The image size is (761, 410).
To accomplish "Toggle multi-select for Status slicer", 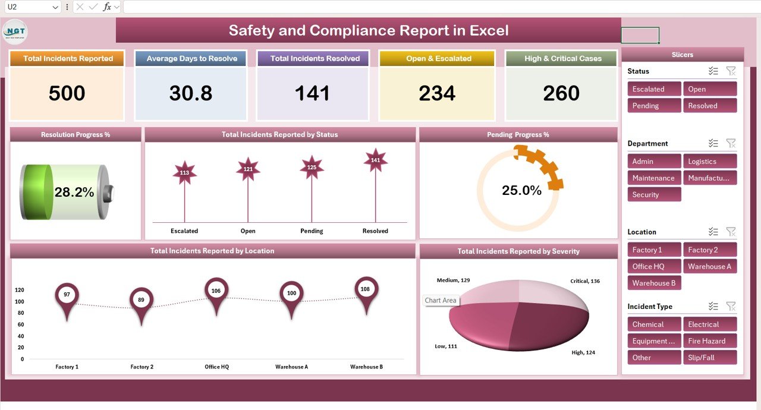I will coord(713,71).
